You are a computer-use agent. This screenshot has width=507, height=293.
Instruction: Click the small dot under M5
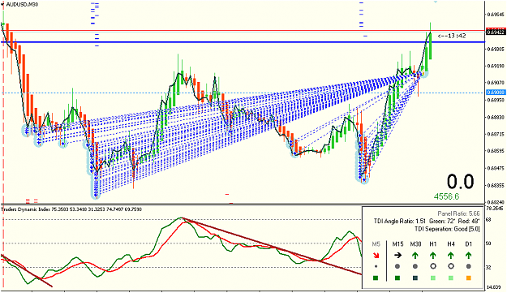(x=376, y=267)
